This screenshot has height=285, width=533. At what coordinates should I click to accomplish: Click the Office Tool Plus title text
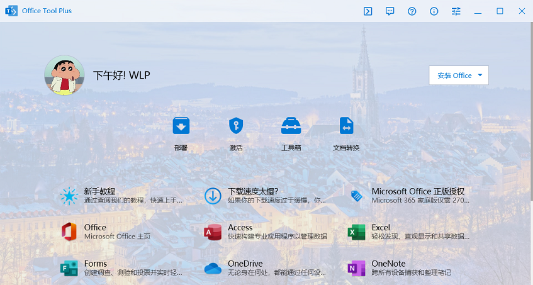click(47, 11)
